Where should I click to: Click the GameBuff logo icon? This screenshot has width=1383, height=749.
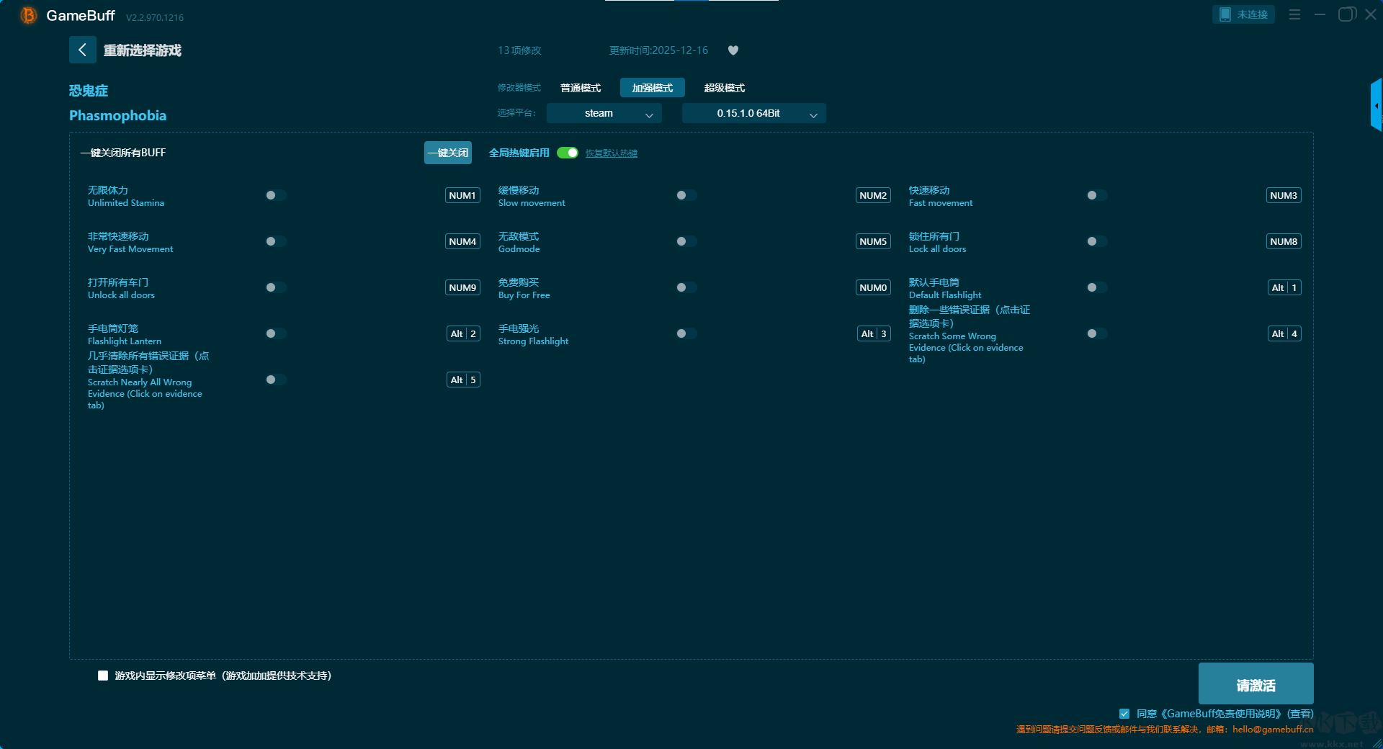point(28,15)
